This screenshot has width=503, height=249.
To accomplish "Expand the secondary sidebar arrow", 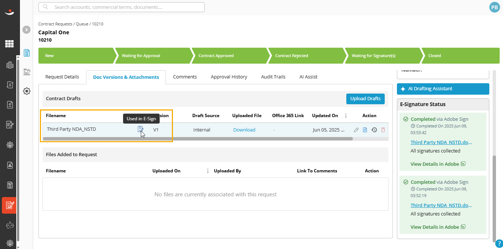I will click(x=26, y=30).
